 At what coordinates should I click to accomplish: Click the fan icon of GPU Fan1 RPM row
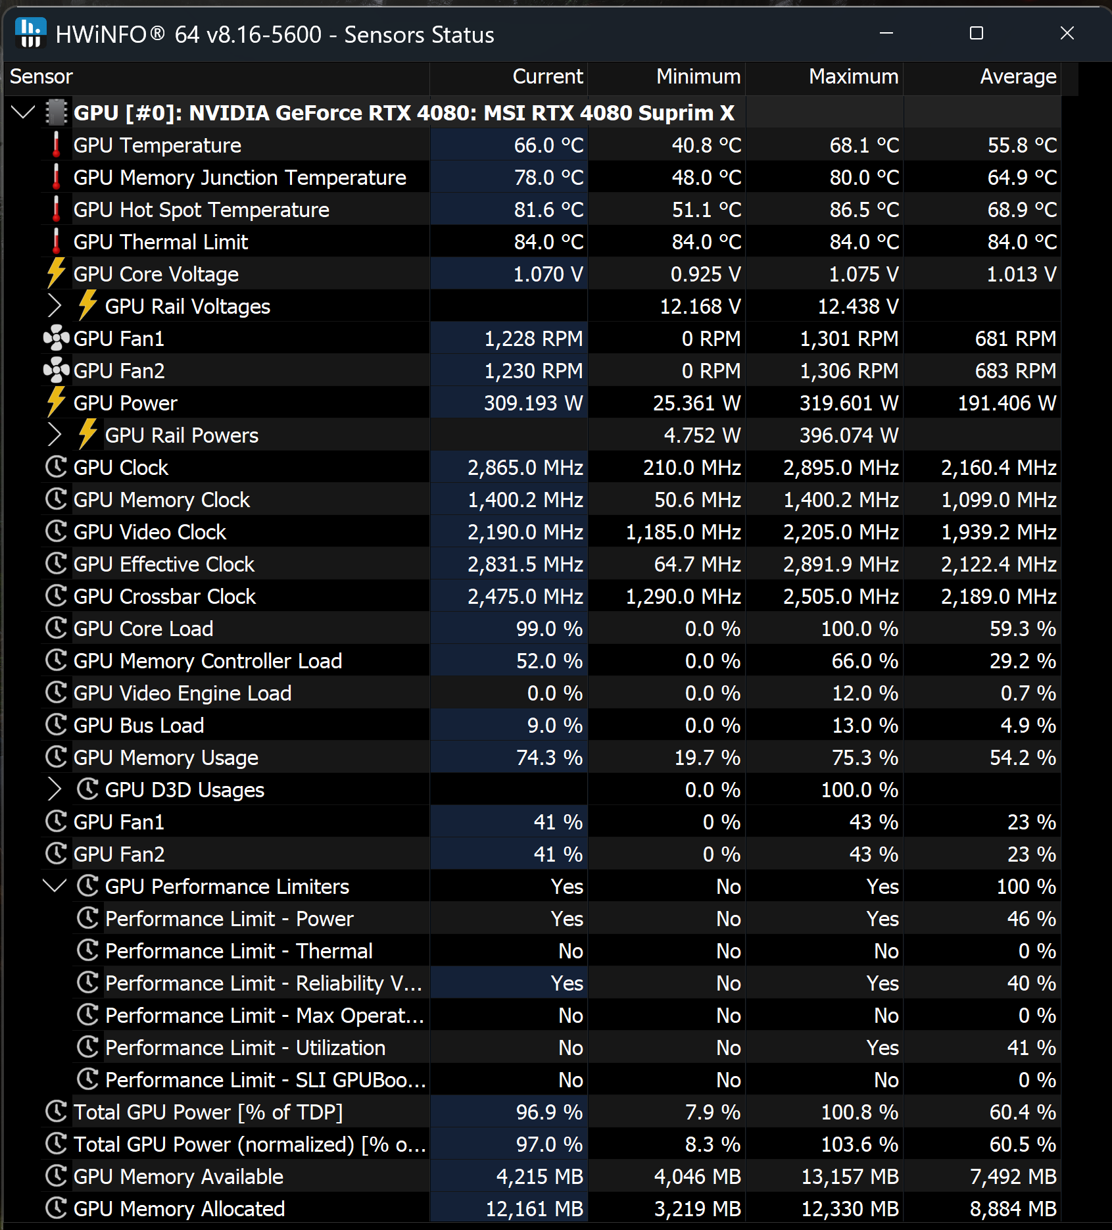(x=57, y=338)
